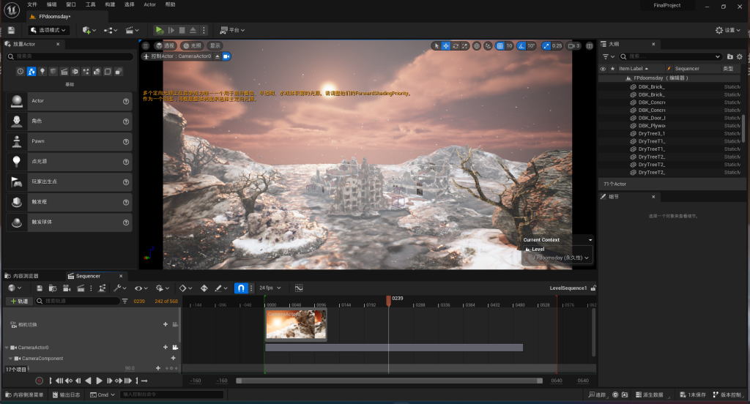The image size is (750, 404).
Task: Open the cinematics clapperboard dropdown in the main toolbar
Action: coord(132,30)
